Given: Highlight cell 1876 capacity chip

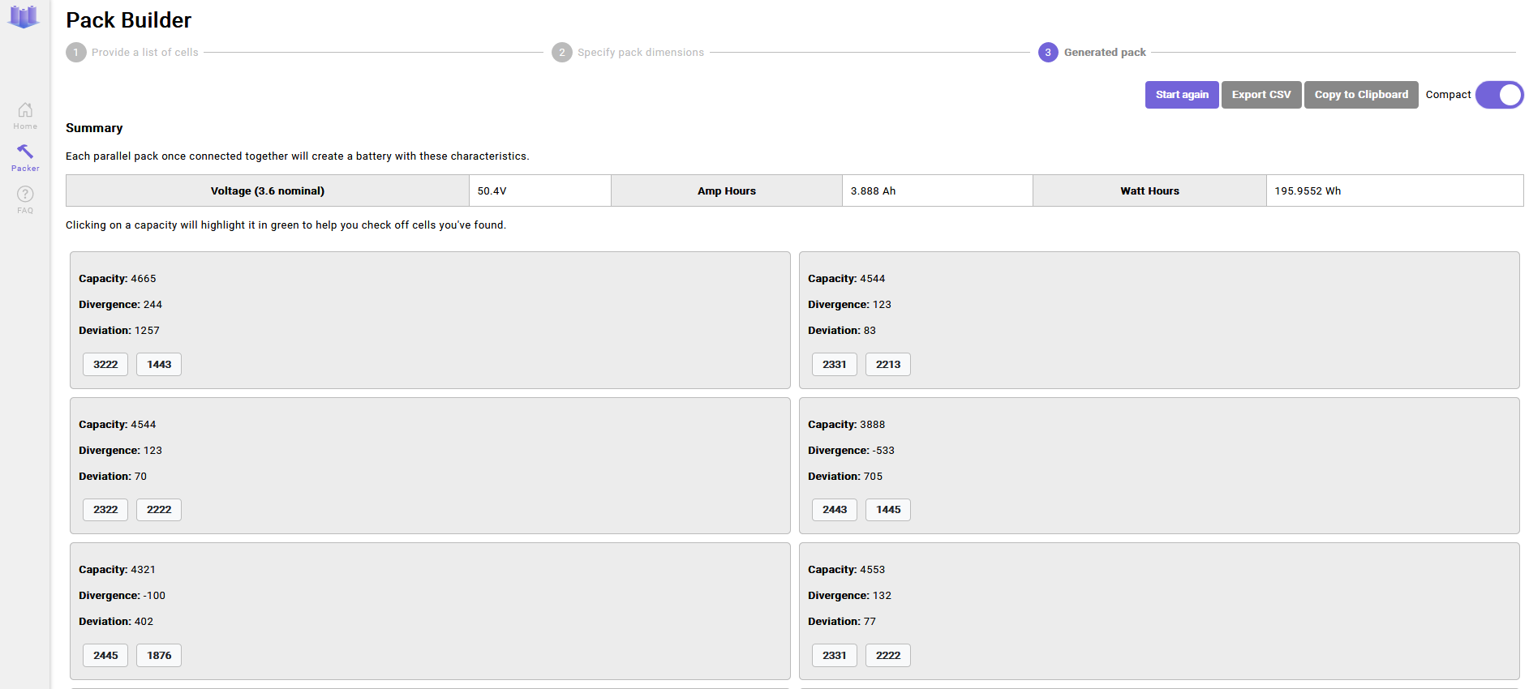Looking at the screenshot, I should pos(159,656).
